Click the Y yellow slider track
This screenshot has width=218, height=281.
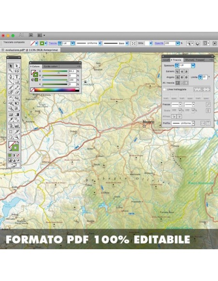[55, 80]
